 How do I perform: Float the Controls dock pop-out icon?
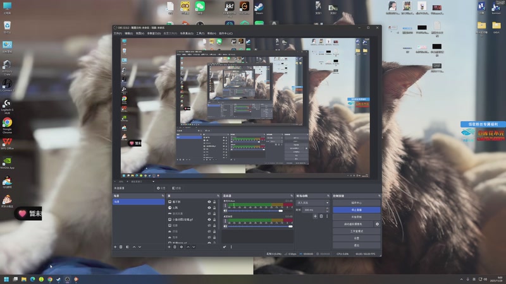(x=379, y=196)
